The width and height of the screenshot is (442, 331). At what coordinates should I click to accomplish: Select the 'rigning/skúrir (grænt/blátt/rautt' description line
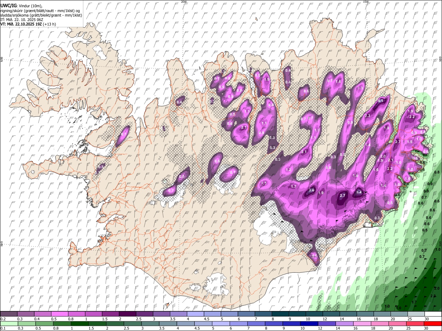pyautogui.click(x=40, y=10)
